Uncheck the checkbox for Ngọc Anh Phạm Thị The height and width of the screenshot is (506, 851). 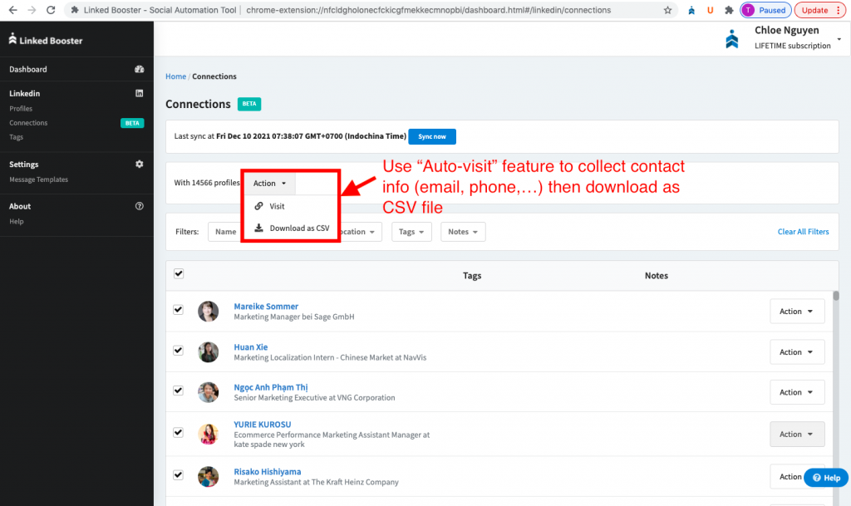(178, 391)
